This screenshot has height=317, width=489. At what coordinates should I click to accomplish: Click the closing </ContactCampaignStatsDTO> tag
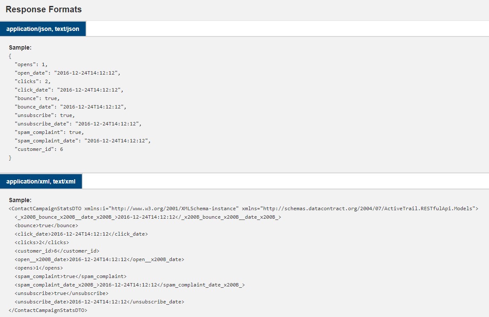(x=48, y=310)
